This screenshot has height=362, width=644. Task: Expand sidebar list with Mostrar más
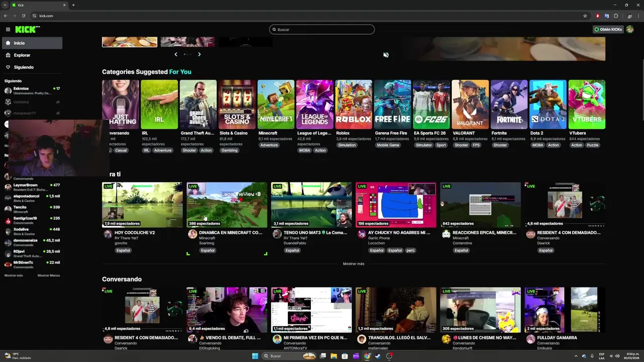coord(14,276)
